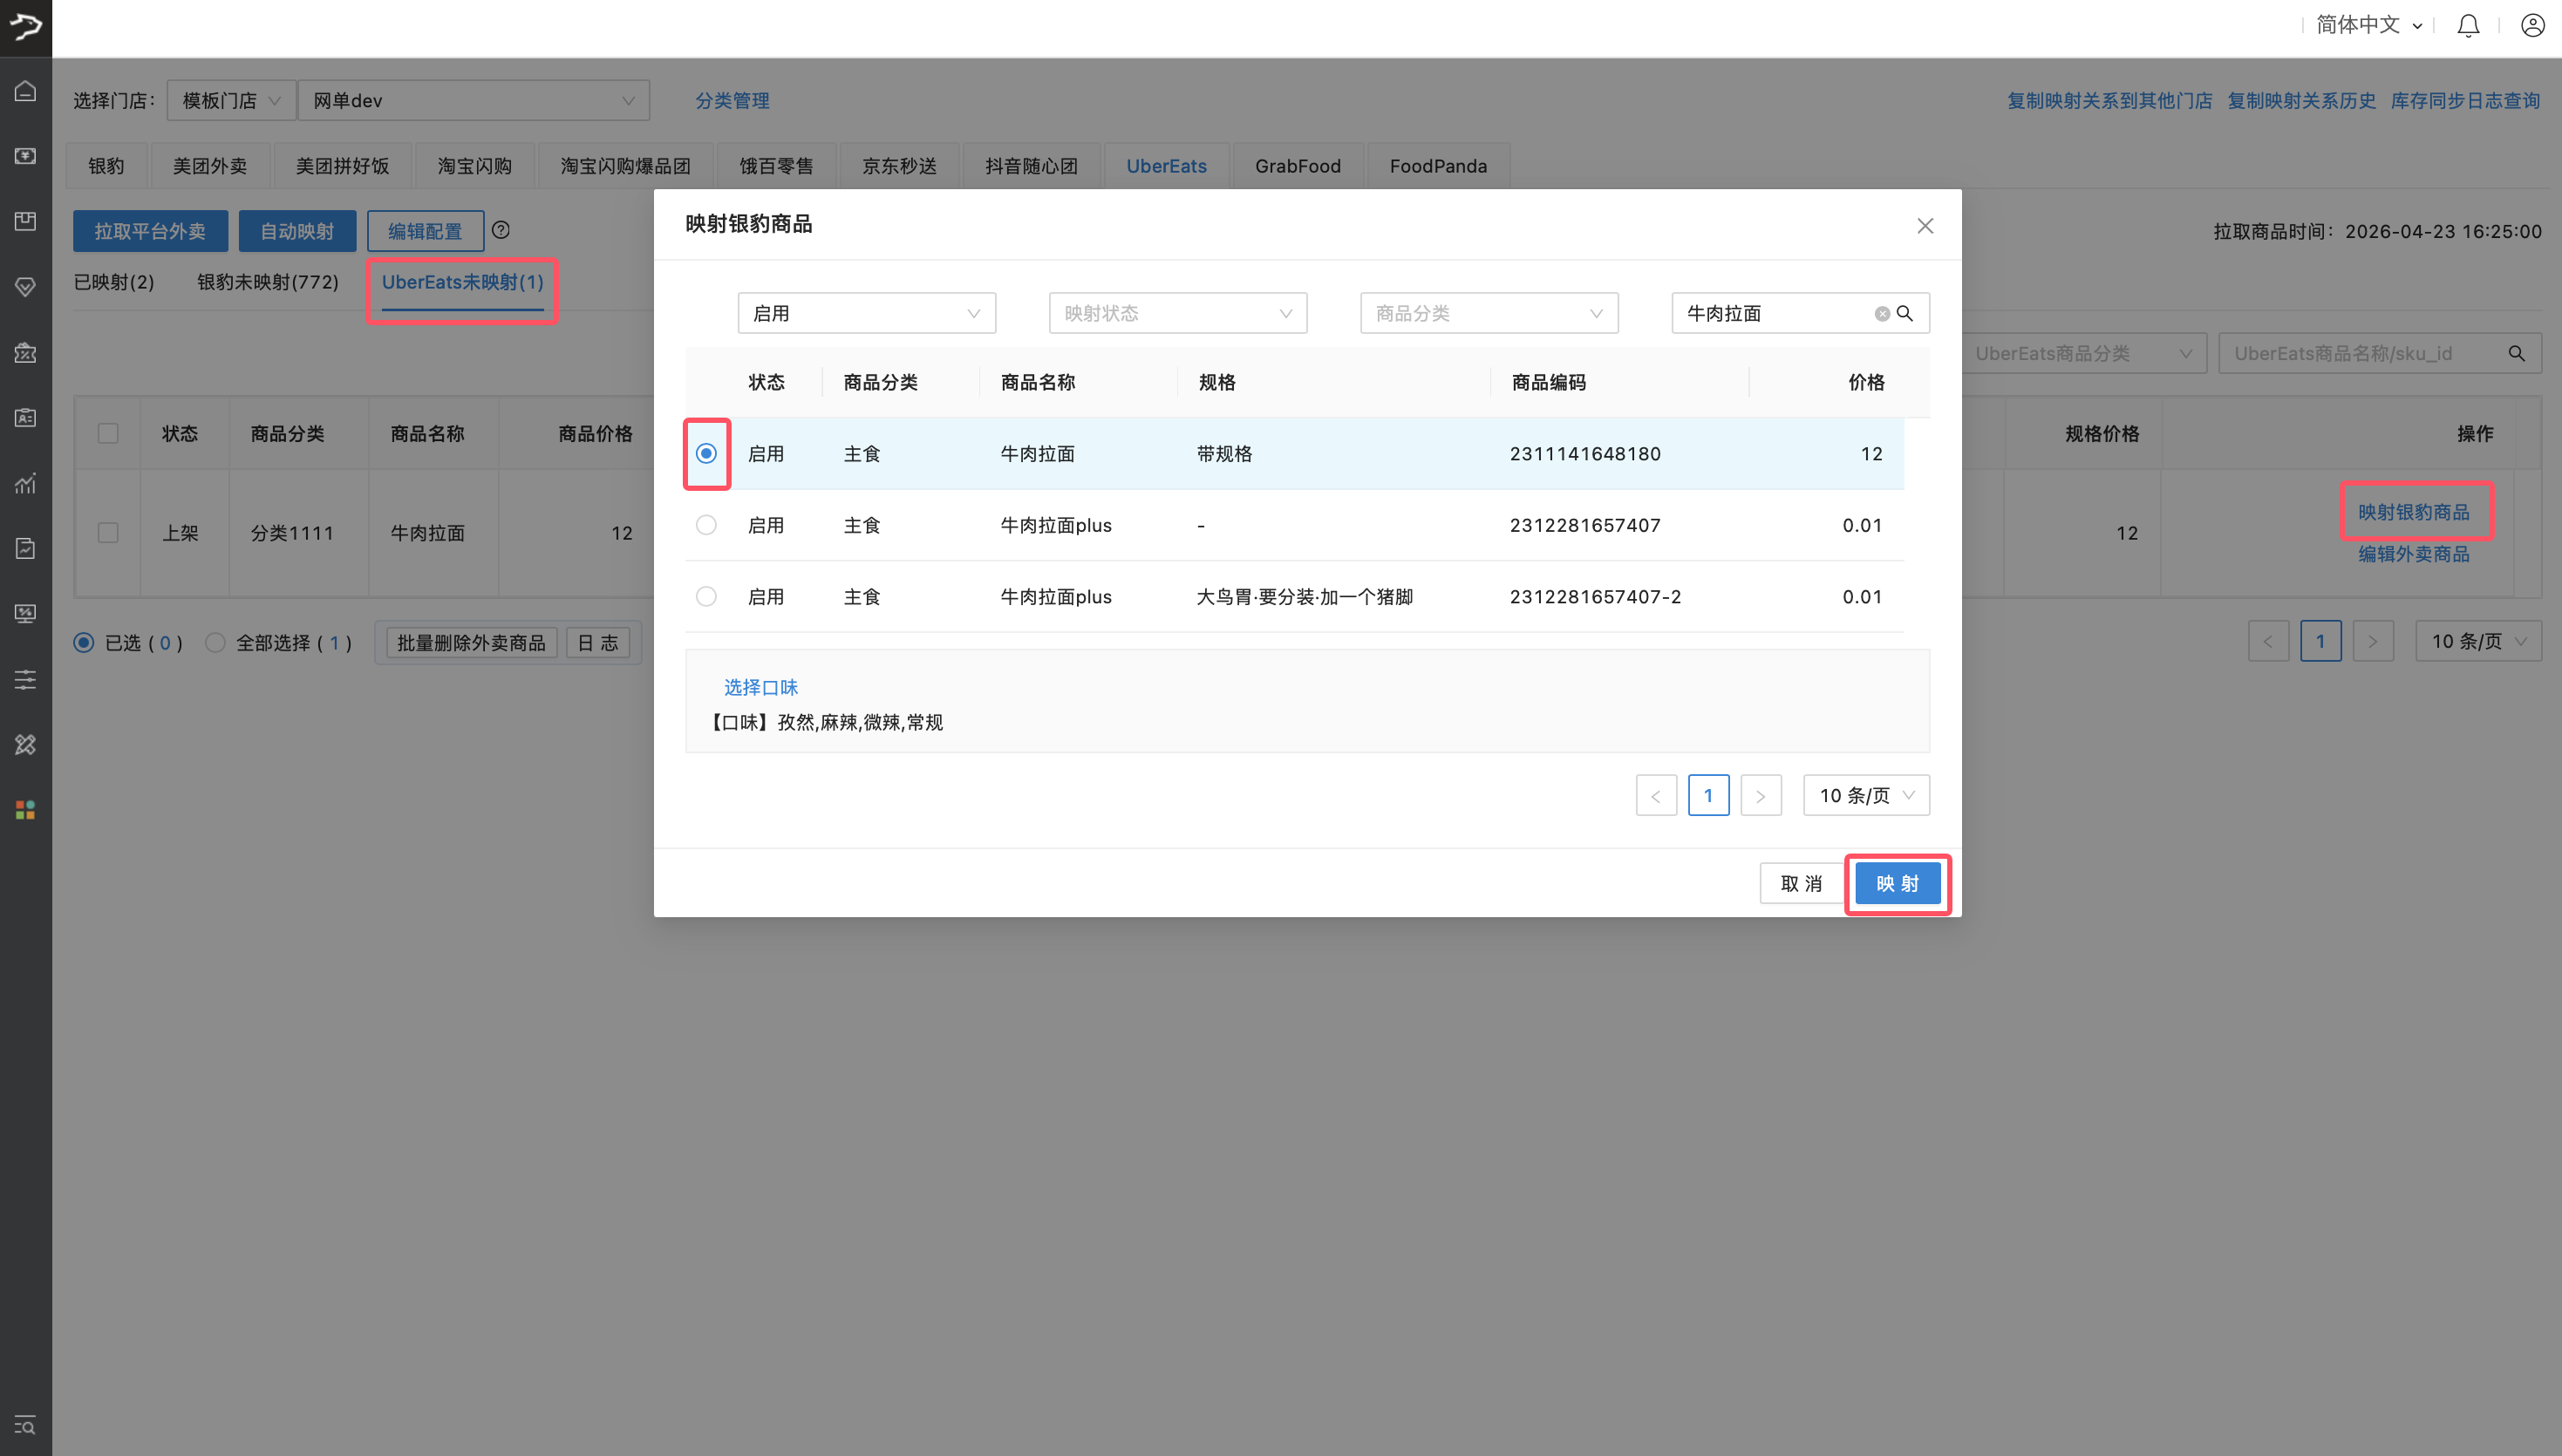Close the 映射银豹商品 dialog
This screenshot has height=1456, width=2562.
click(x=1925, y=226)
